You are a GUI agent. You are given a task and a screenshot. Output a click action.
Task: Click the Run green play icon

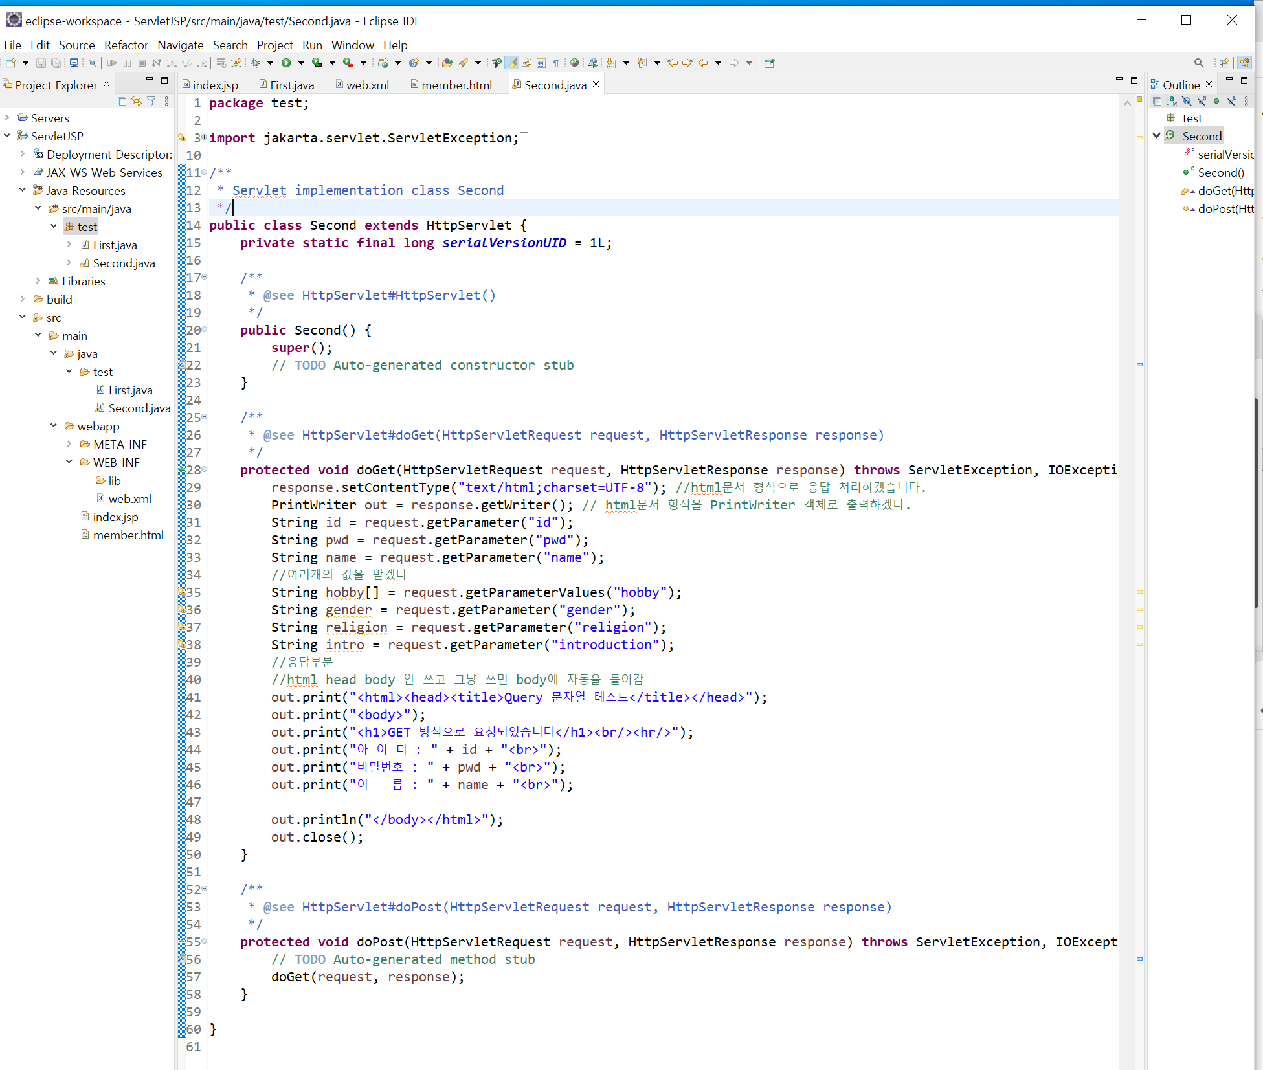(x=285, y=63)
